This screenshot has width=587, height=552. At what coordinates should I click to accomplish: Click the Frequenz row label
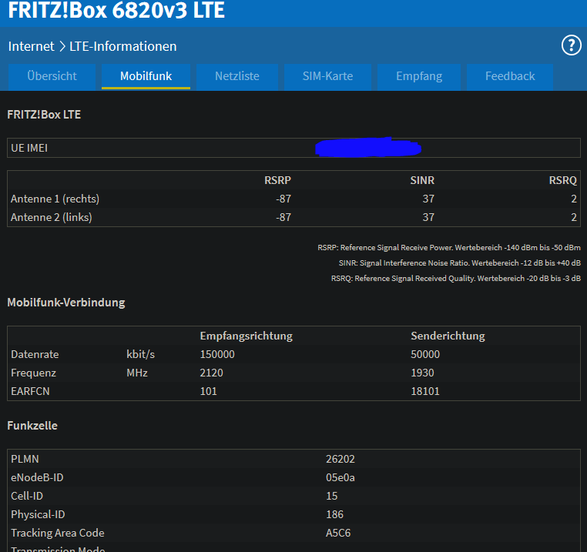coord(33,373)
